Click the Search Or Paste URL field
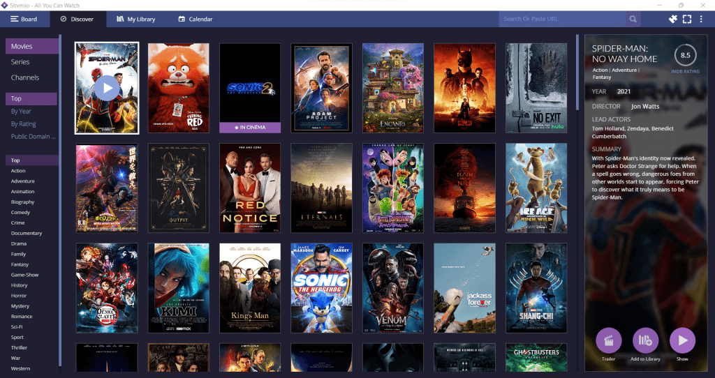This screenshot has height=378, width=715. (x=563, y=19)
